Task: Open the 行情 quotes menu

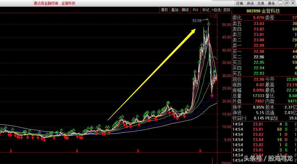Action: [240, 3]
